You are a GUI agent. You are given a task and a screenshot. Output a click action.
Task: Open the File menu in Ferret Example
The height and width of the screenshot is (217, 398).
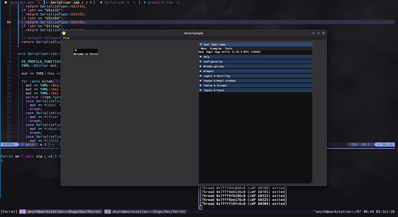pyautogui.click(x=66, y=38)
